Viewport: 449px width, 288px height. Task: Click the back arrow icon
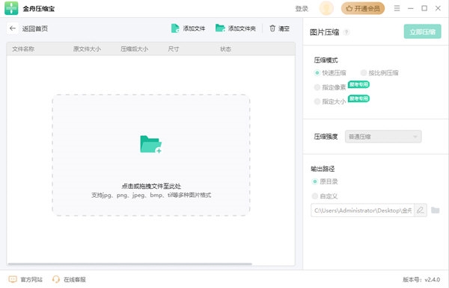tap(12, 28)
